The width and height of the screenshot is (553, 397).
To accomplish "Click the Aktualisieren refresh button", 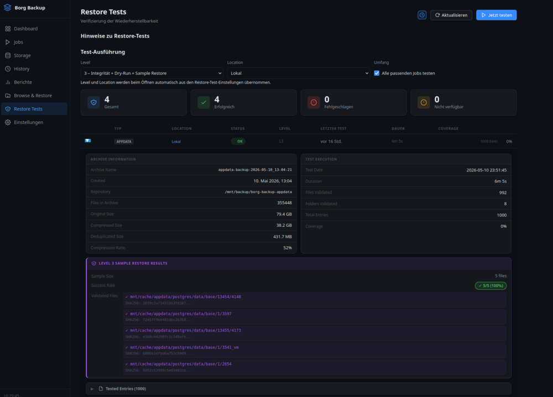I will (451, 15).
